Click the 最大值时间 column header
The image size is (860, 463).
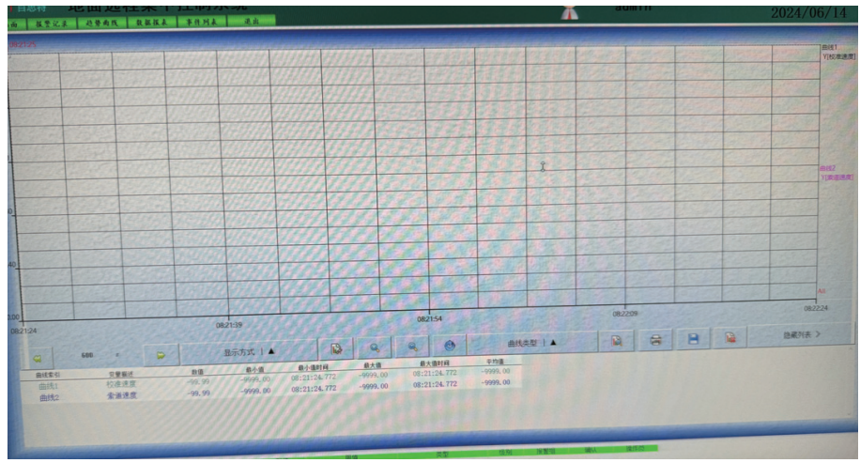435,363
